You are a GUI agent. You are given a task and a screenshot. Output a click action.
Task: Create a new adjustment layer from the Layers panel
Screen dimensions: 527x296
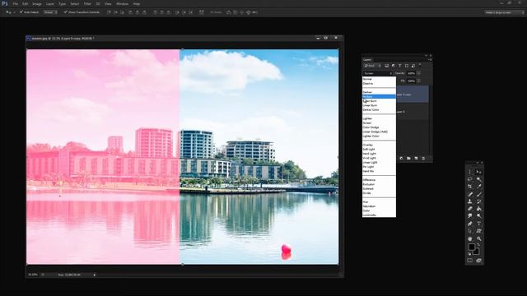pyautogui.click(x=401, y=159)
